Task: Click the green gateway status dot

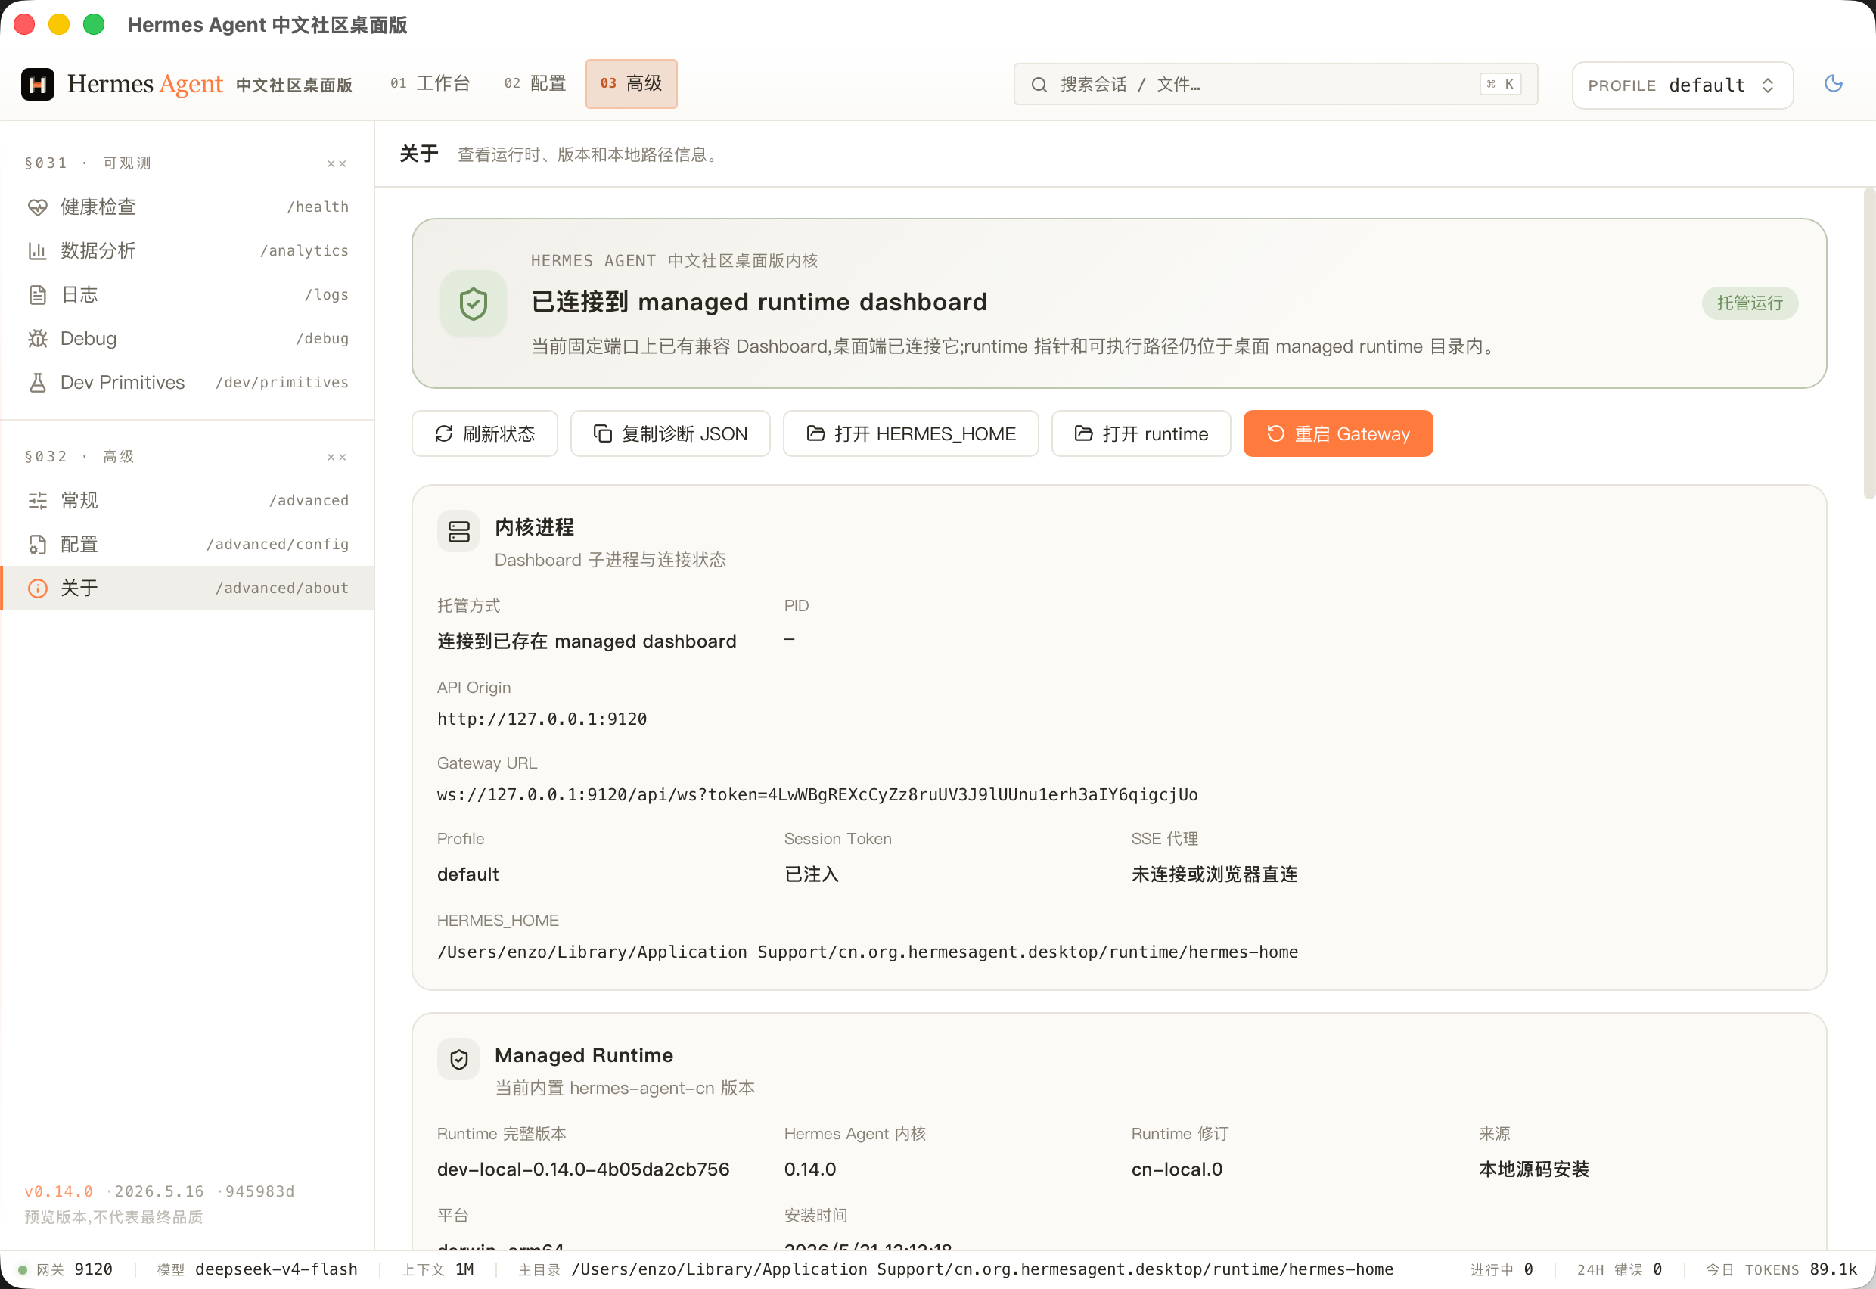Action: point(23,1269)
